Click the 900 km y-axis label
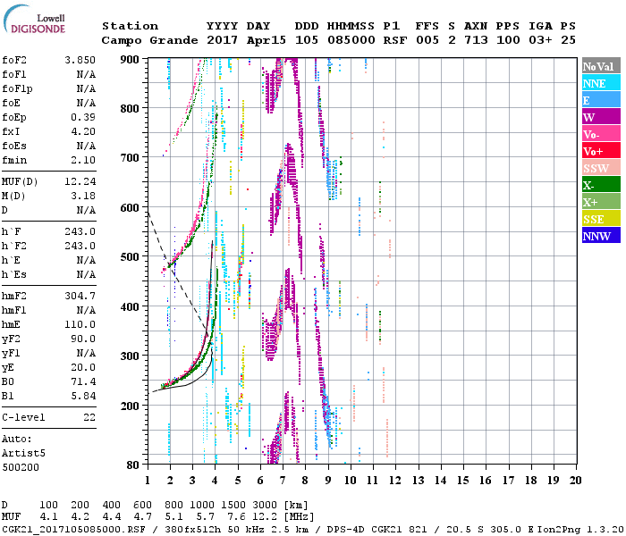 130,60
